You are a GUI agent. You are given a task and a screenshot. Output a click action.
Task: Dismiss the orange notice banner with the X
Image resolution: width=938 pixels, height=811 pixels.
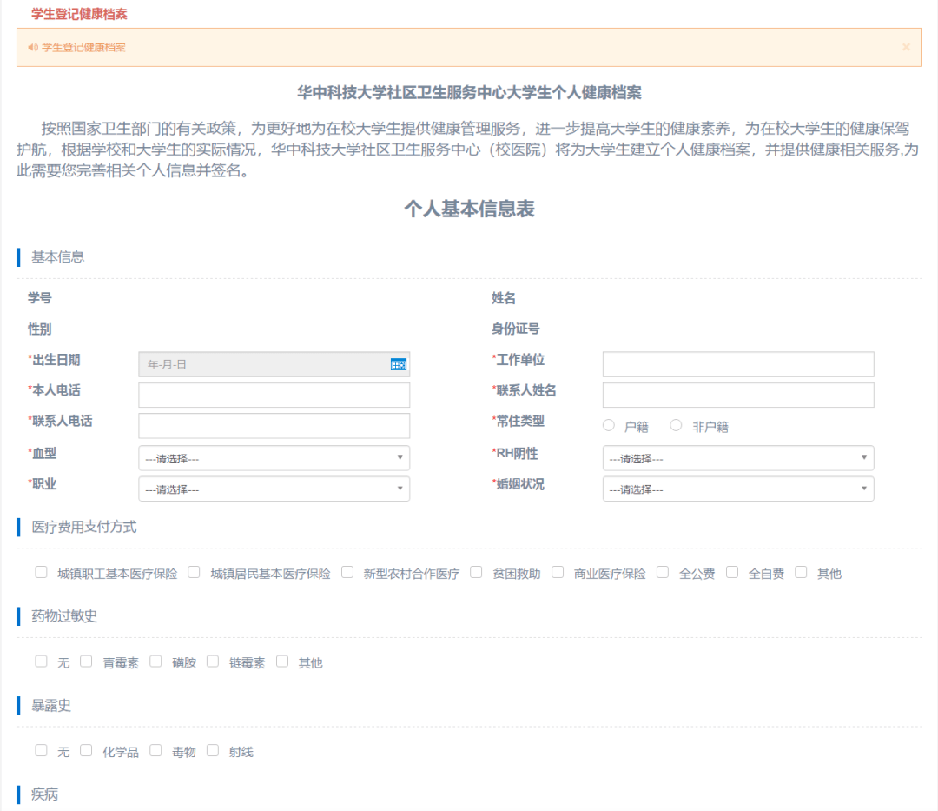click(906, 47)
